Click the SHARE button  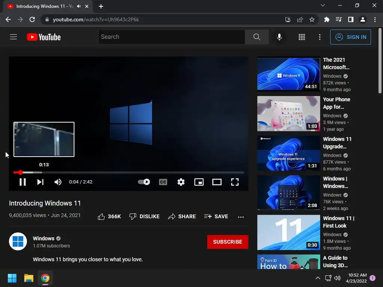click(182, 216)
